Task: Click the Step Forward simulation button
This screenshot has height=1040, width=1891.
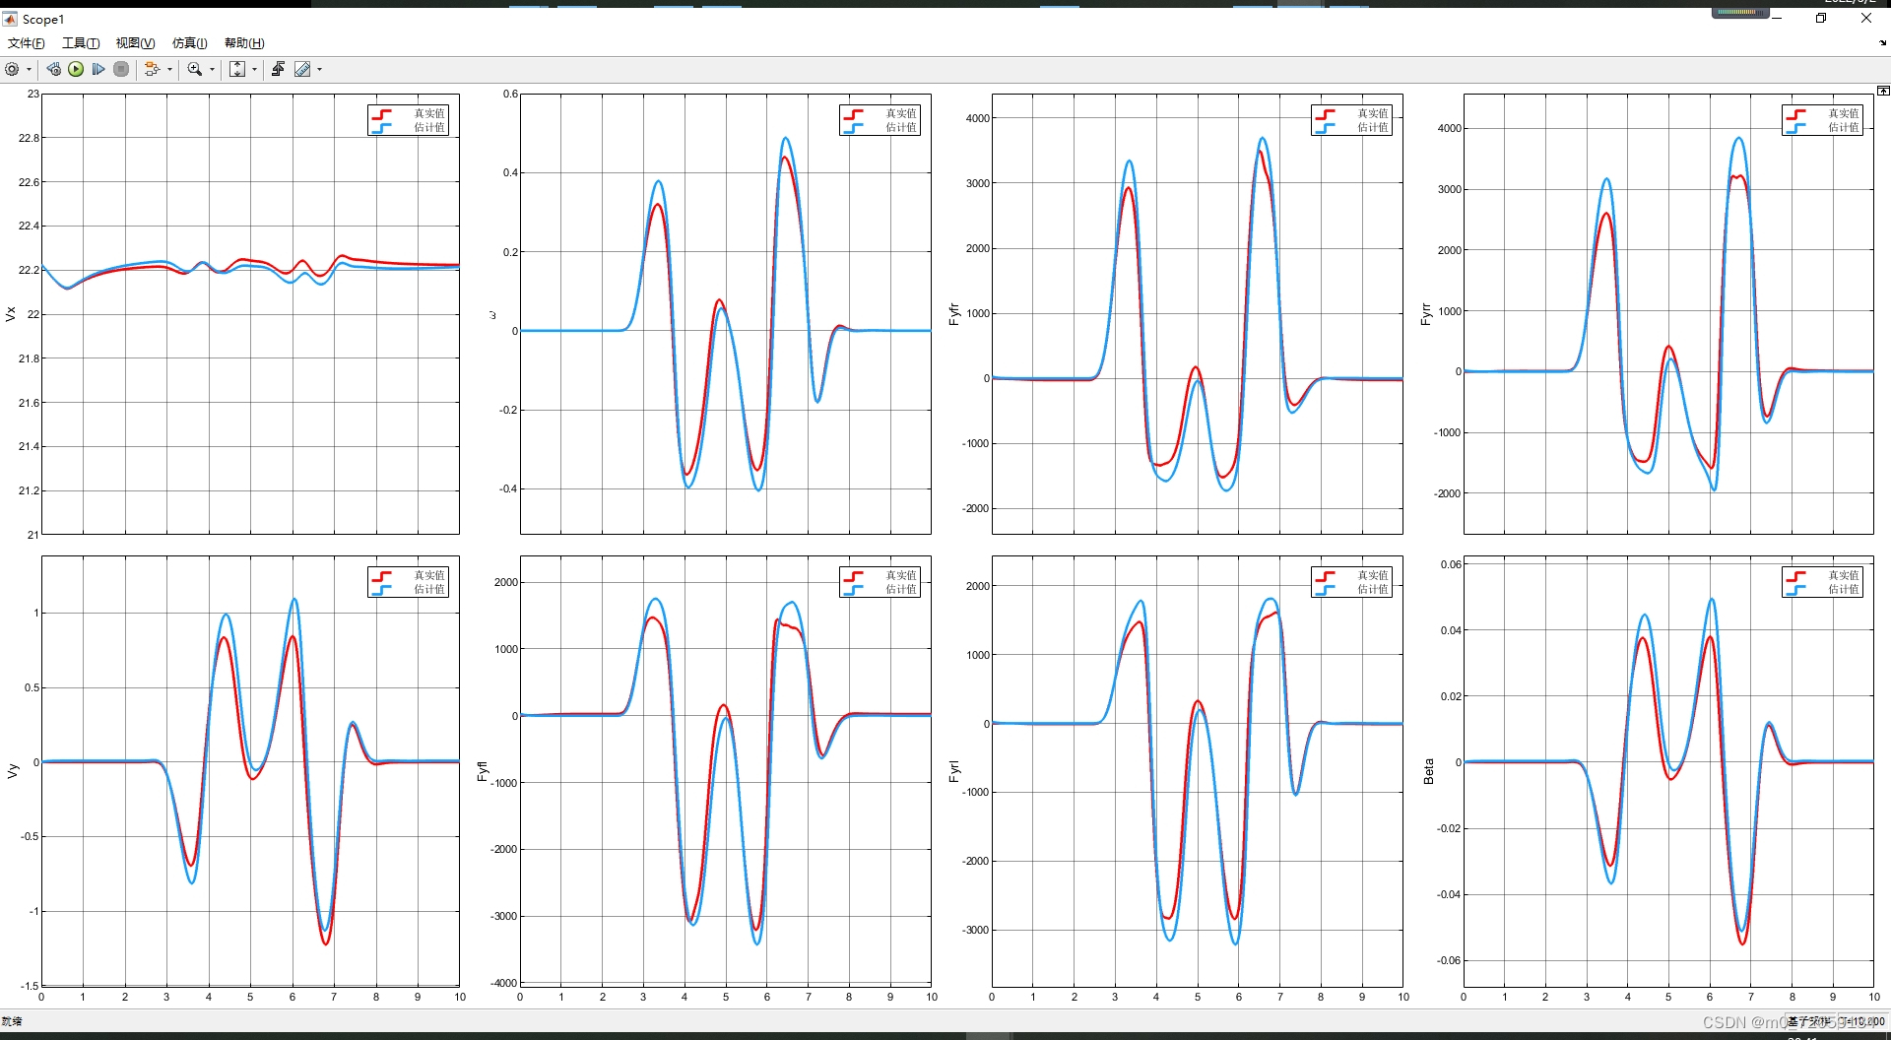Action: [98, 69]
